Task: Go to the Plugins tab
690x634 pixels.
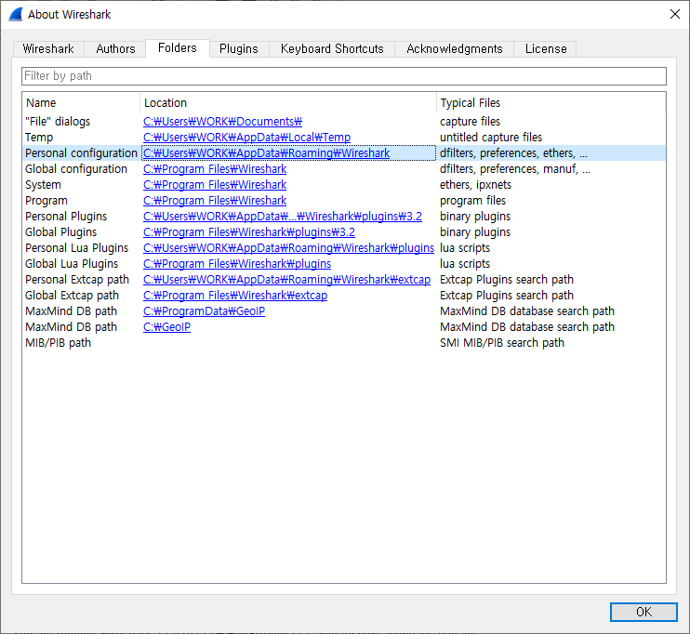Action: [x=238, y=48]
